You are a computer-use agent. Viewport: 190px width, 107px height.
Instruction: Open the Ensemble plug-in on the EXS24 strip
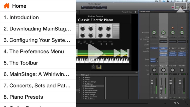(x=163, y=55)
